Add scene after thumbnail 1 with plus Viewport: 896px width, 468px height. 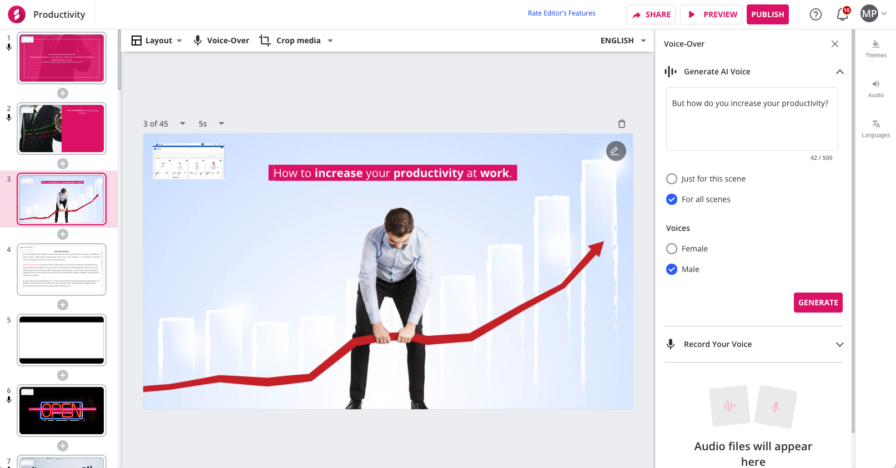pos(63,93)
